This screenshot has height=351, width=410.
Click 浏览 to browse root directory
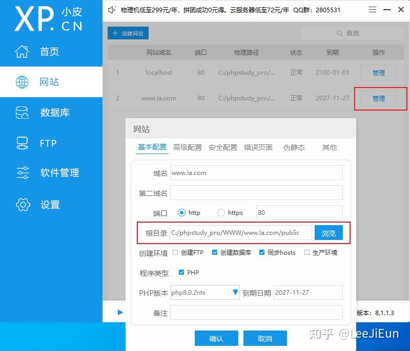[x=329, y=232]
